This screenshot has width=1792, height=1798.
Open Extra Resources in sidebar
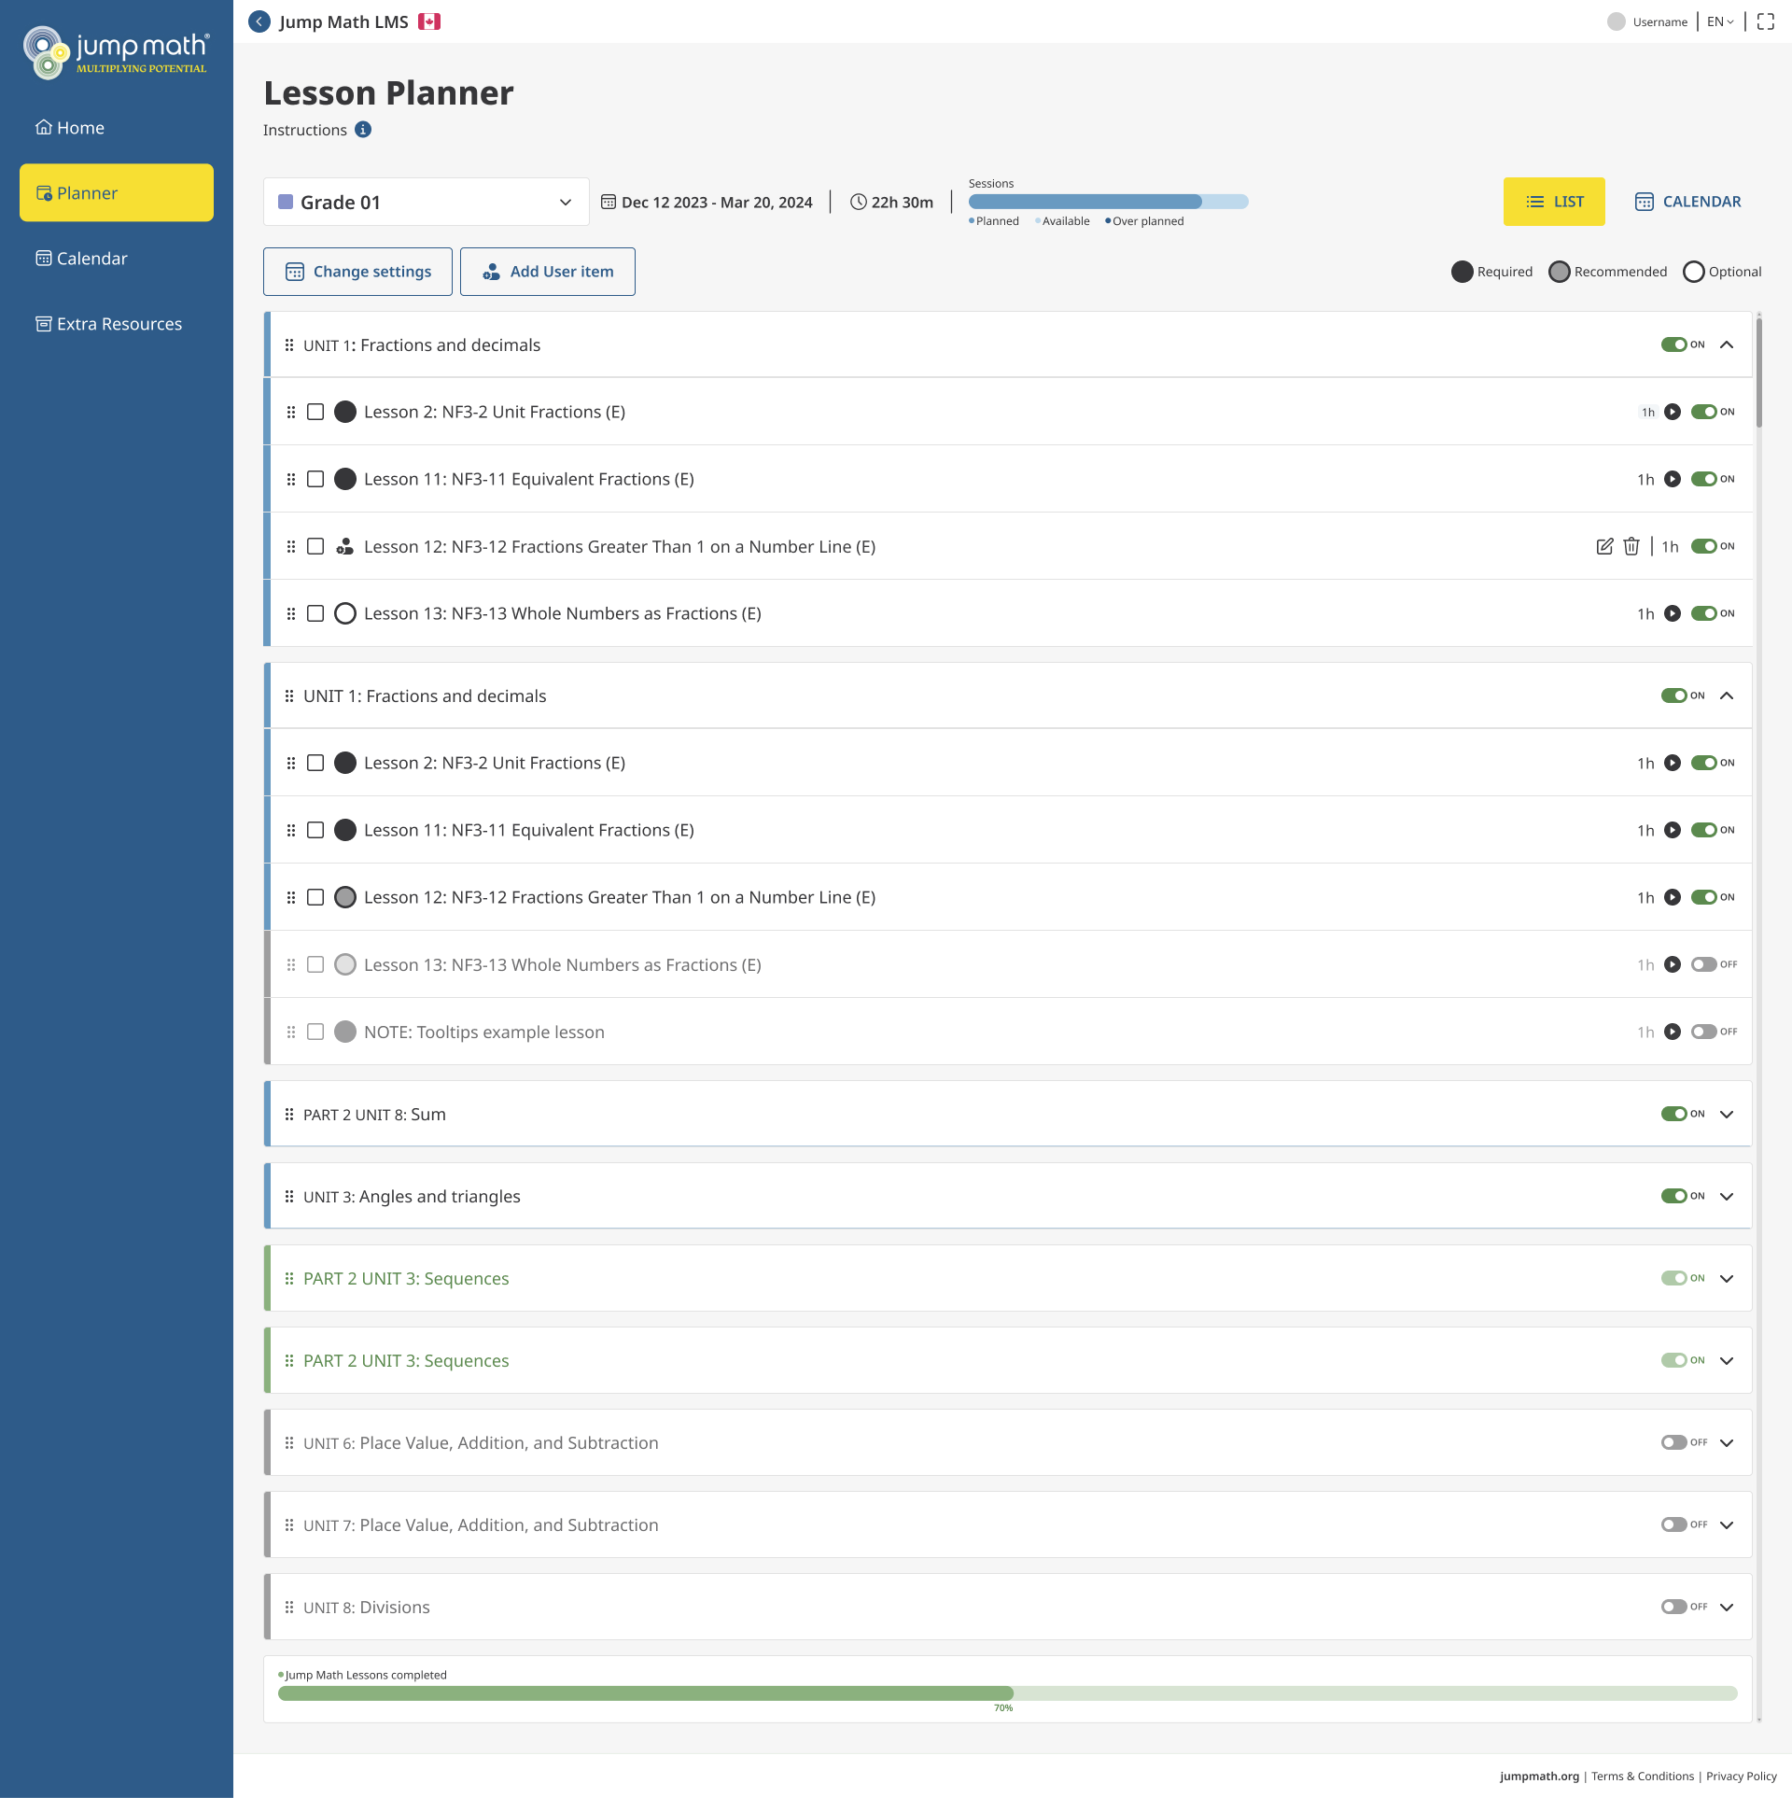coord(109,324)
